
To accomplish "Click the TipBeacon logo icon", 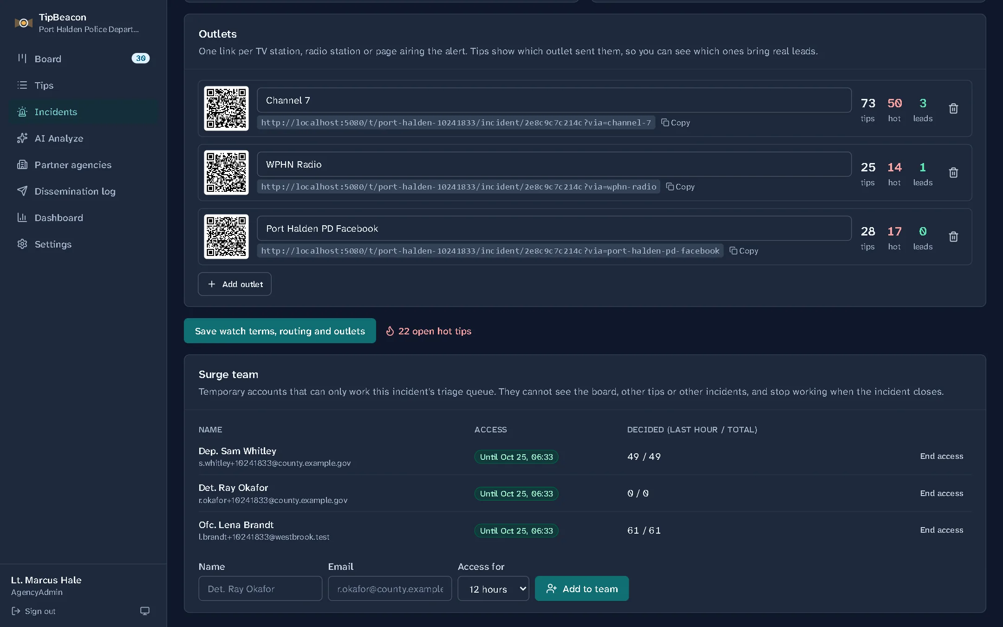I will coord(23,23).
